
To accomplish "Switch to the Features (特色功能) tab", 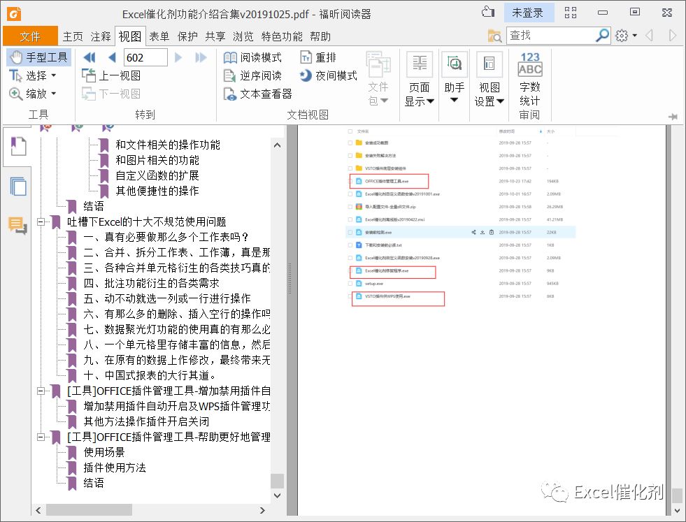I will pos(282,36).
